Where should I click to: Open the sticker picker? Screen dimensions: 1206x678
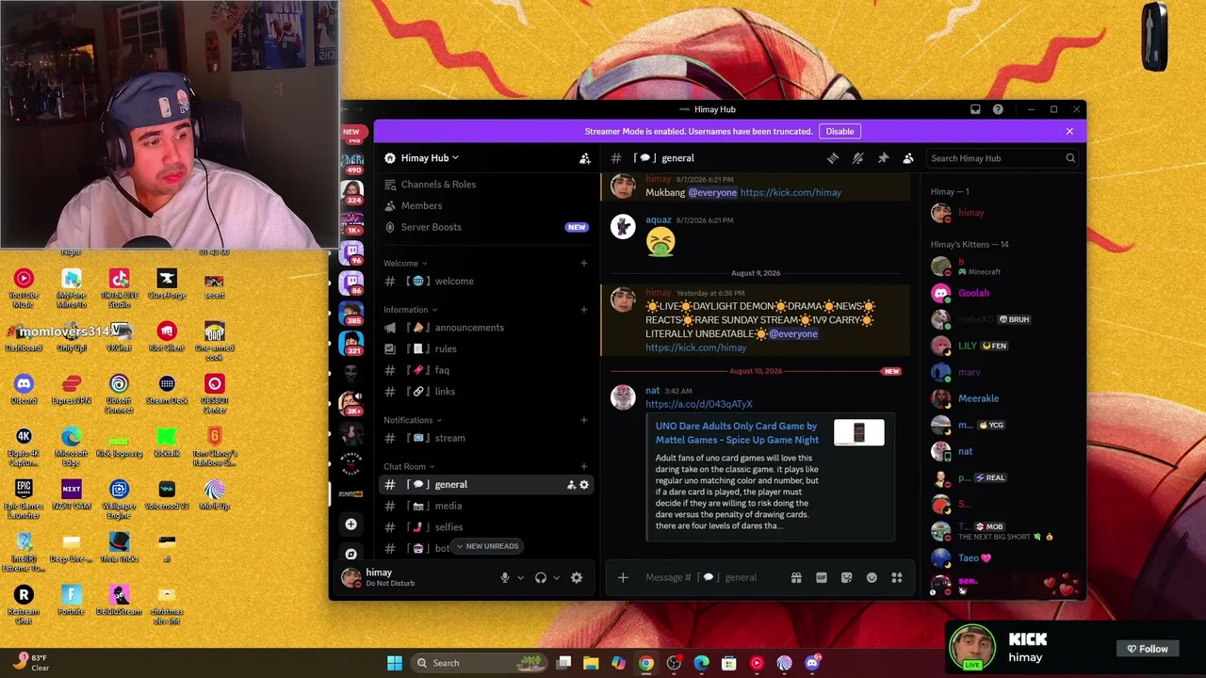(x=846, y=578)
